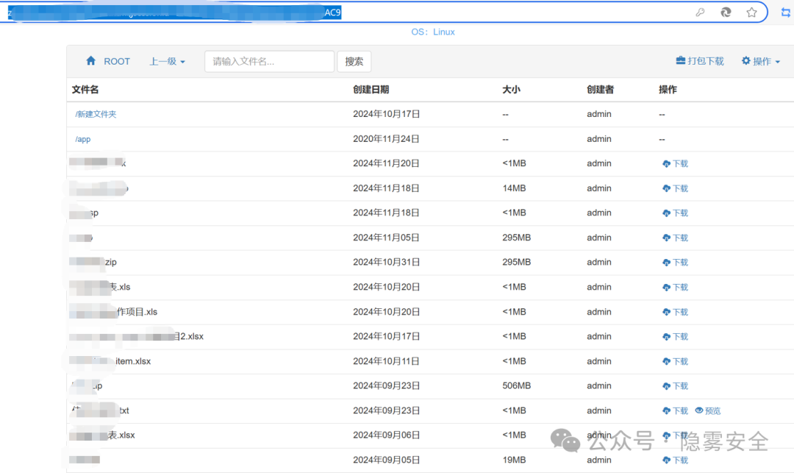Screen dimensions: 794x473
Task: Download the item.xlsx file
Action: 675,362
